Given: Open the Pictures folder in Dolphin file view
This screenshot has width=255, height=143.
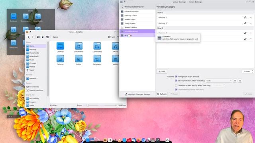Looking at the screenshot, I should pyautogui.click(x=60, y=60).
